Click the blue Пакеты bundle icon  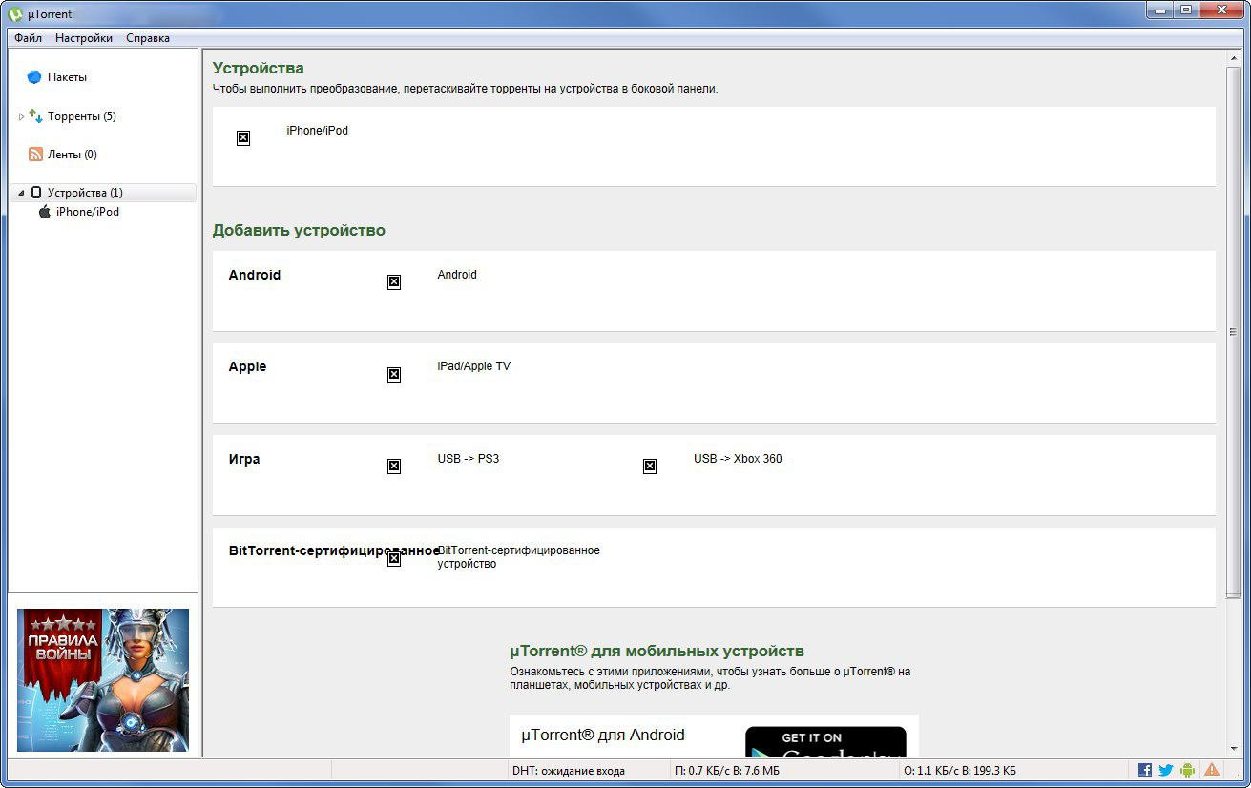coord(34,77)
